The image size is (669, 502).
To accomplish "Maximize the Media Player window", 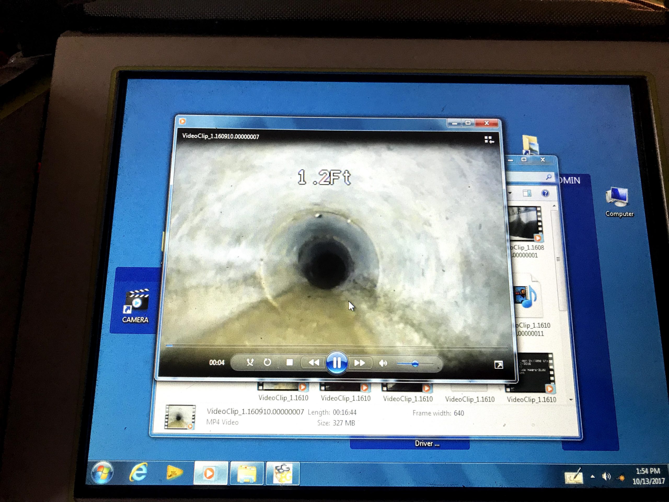I will (468, 123).
